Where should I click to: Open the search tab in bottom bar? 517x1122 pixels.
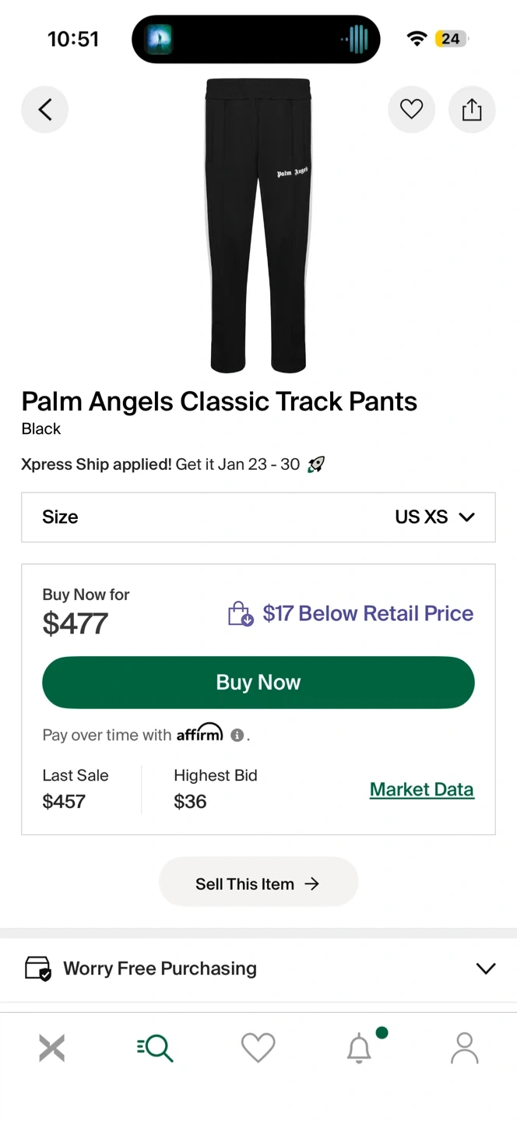pyautogui.click(x=155, y=1048)
